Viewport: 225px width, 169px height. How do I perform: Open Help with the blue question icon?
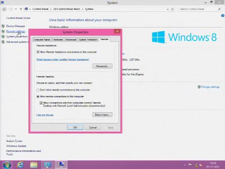[x=223, y=15]
